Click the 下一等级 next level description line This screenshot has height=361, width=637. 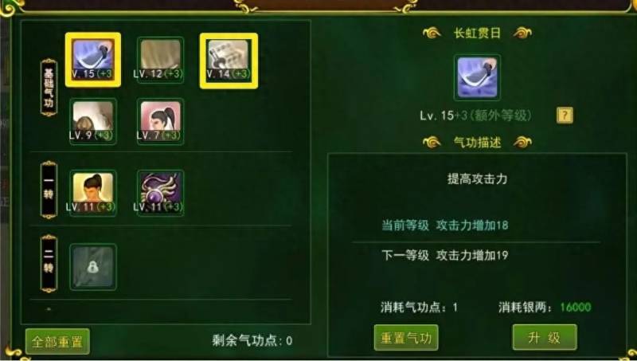445,255
